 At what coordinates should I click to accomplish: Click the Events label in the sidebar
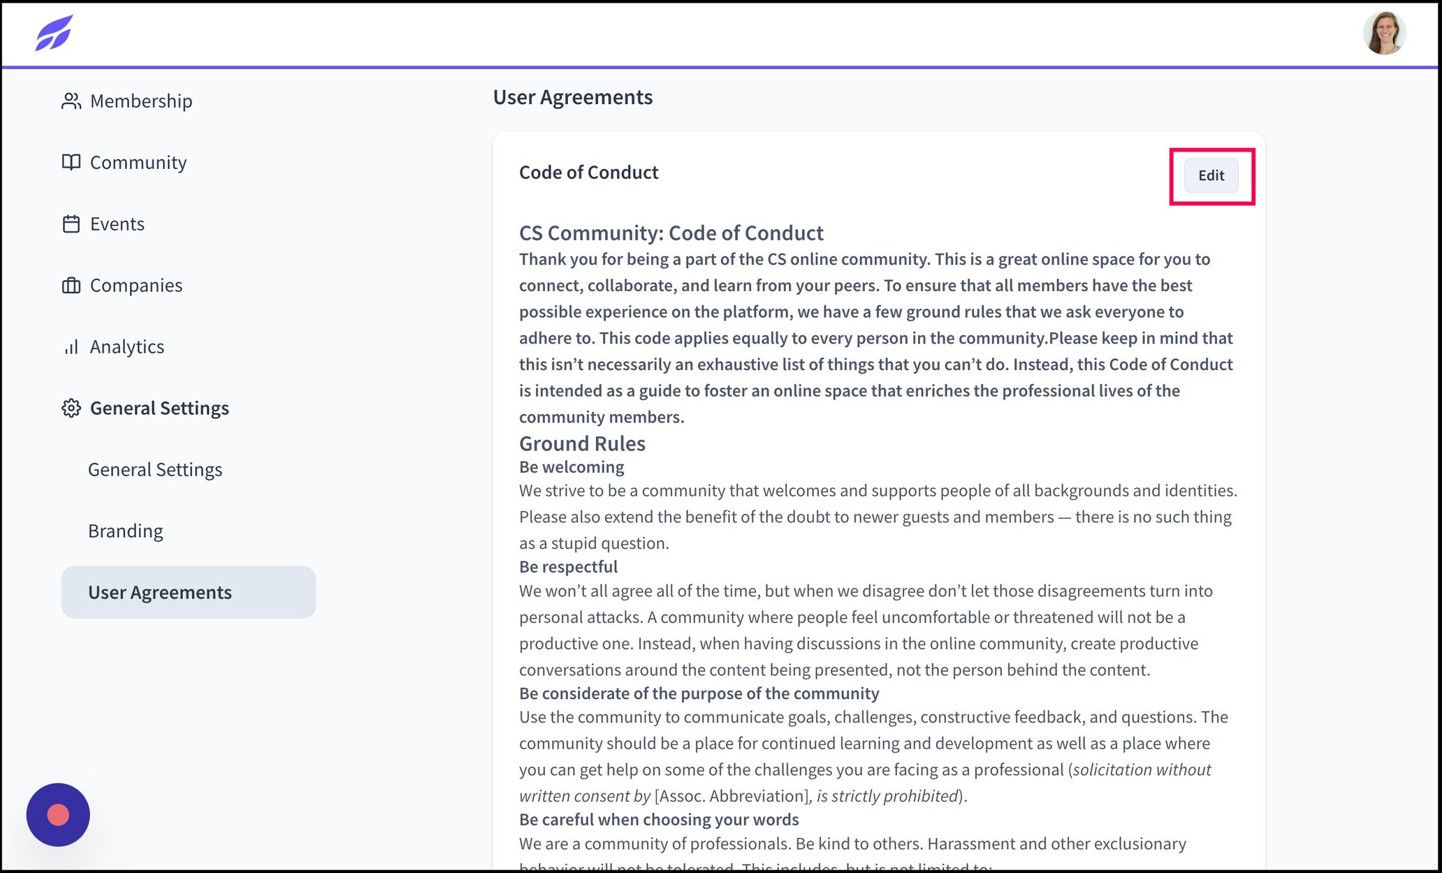click(117, 223)
